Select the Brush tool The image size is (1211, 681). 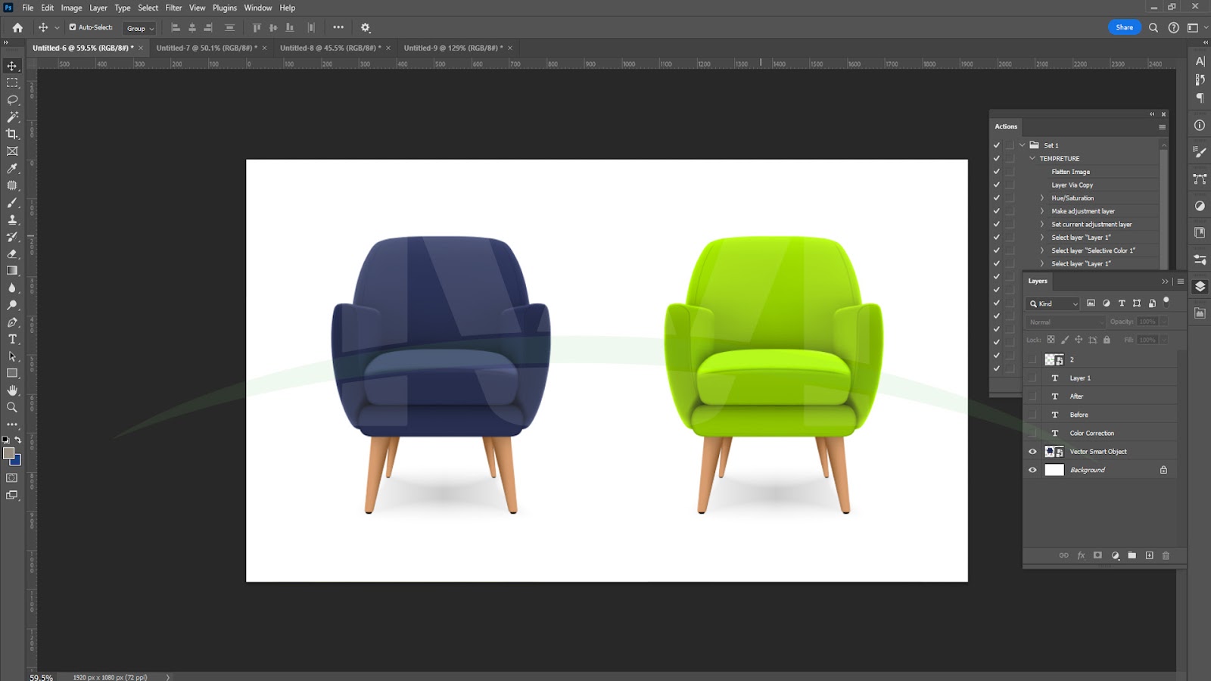point(12,203)
